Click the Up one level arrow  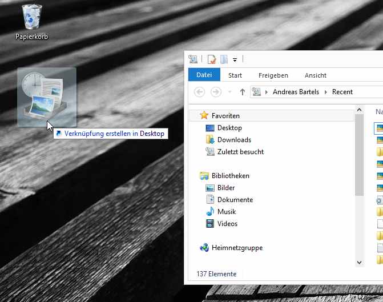pyautogui.click(x=243, y=92)
